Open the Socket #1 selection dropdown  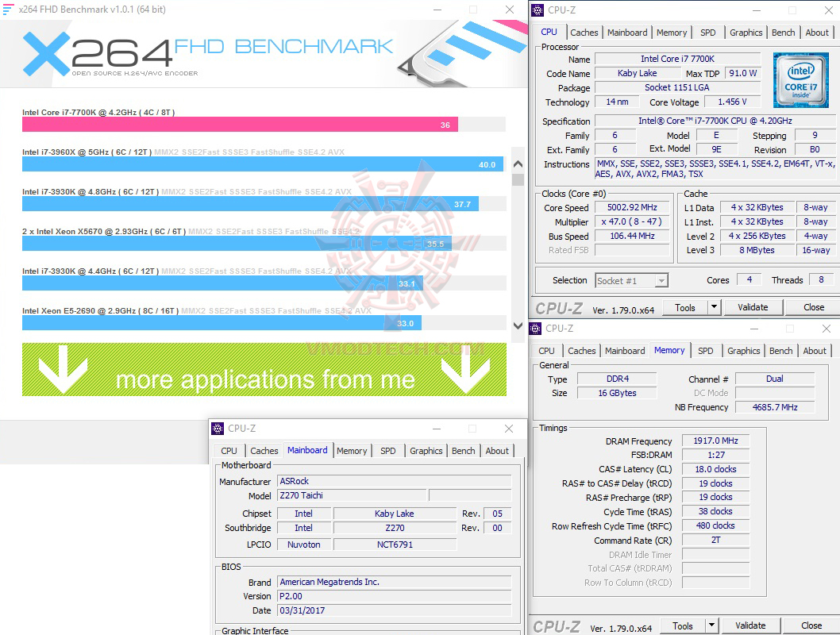pyautogui.click(x=662, y=280)
